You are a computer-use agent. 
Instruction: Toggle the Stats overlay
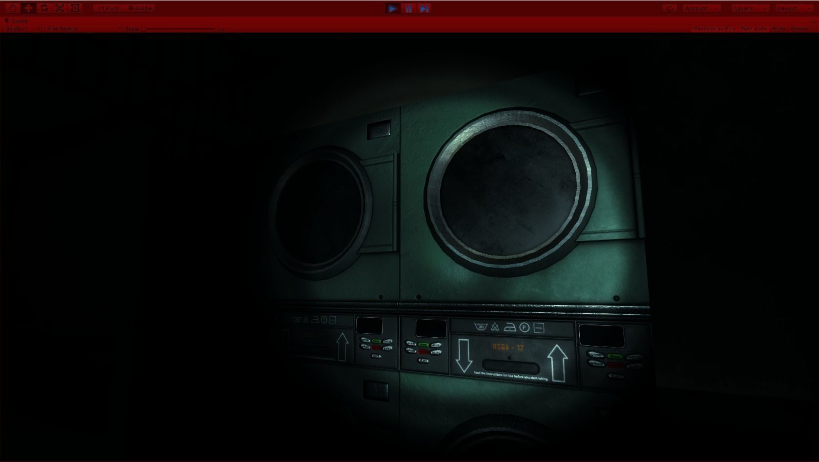pos(779,29)
